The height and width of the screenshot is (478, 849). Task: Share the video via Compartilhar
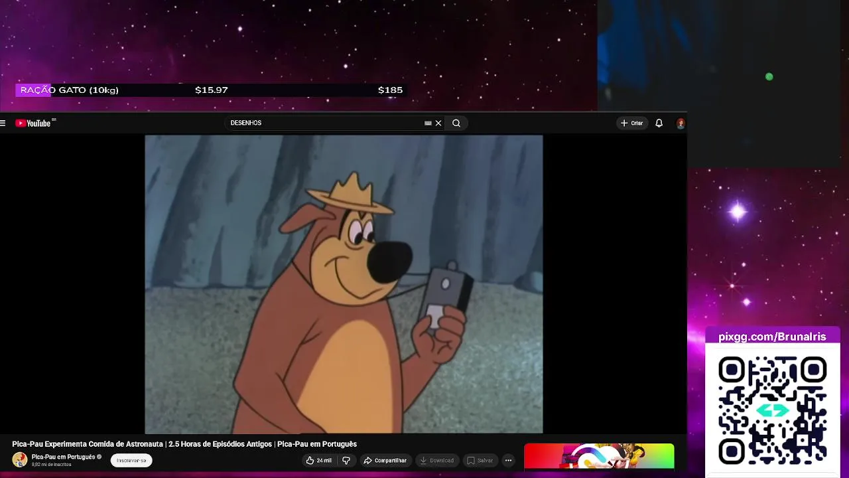(385, 460)
